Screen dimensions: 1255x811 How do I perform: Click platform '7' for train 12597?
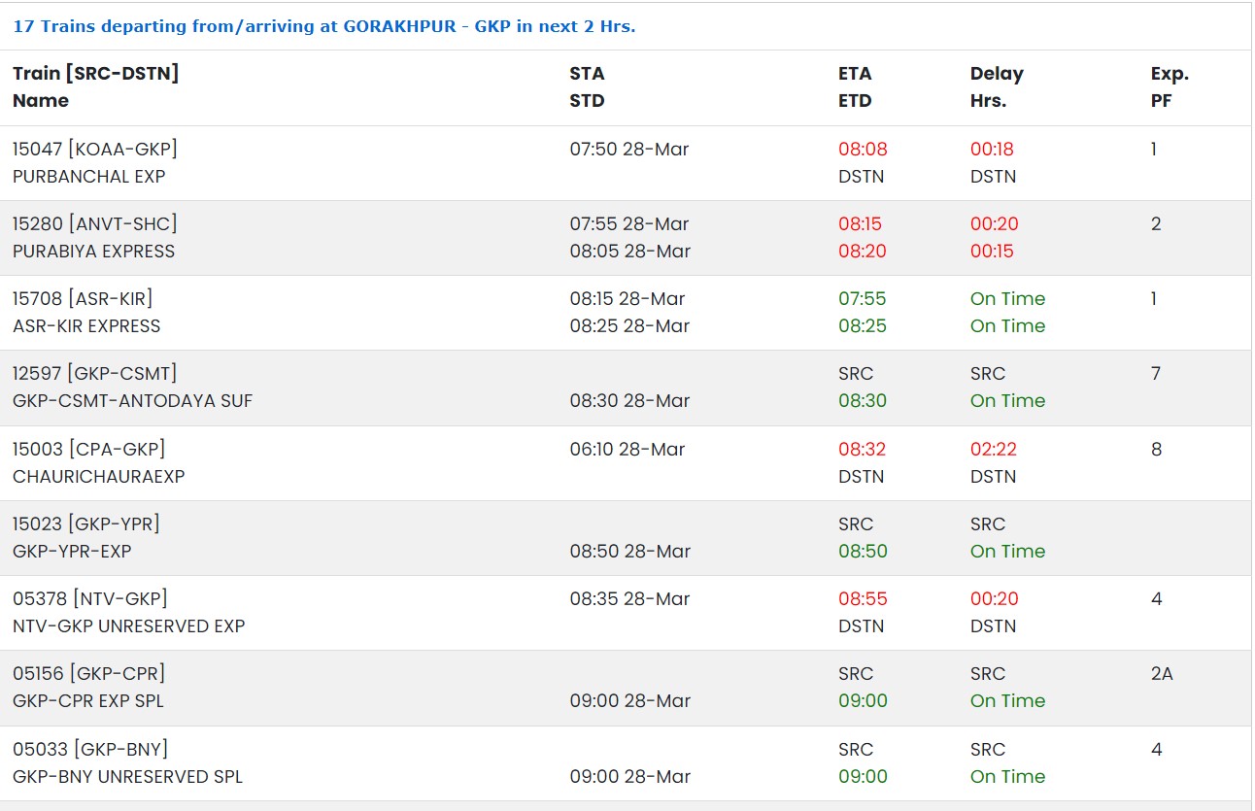[x=1156, y=374]
